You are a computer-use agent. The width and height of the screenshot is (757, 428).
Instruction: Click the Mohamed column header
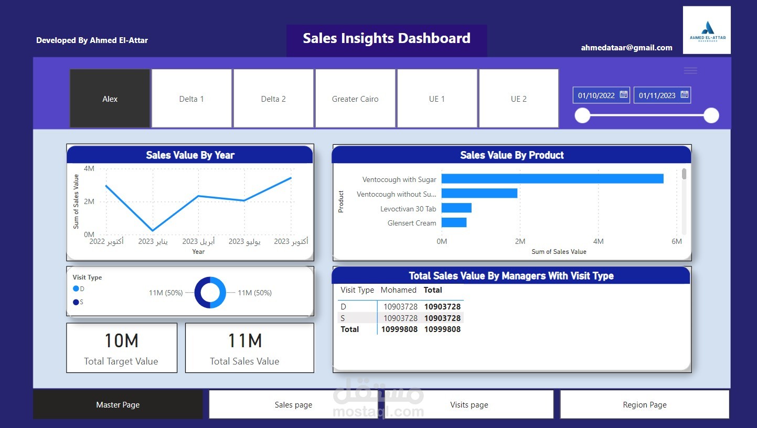[399, 290]
